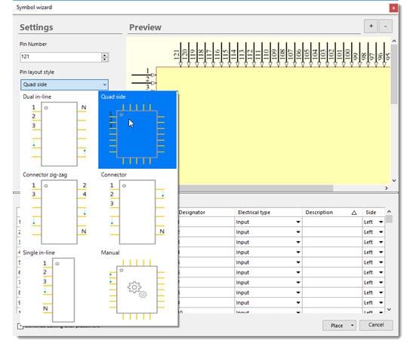This screenshot has height=343, width=419.
Task: Click the sort triangle in Description header
Action: [354, 213]
